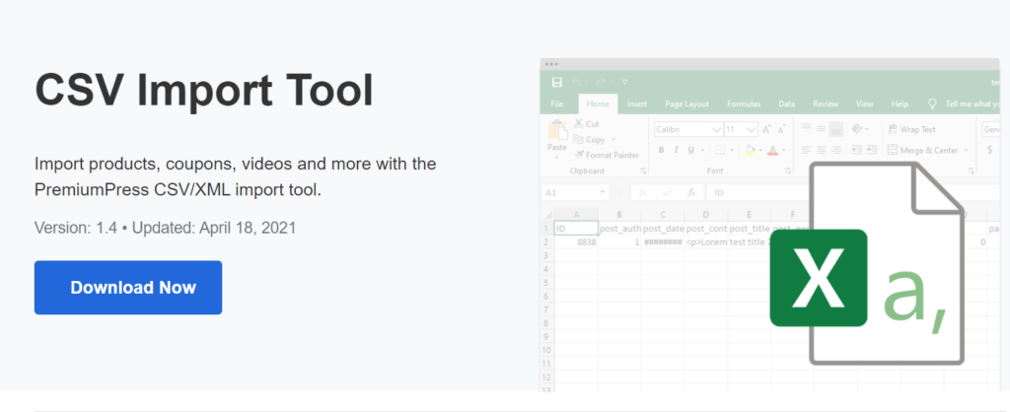The height and width of the screenshot is (412, 1010).
Task: Click Merge & Center
Action: [x=922, y=150]
